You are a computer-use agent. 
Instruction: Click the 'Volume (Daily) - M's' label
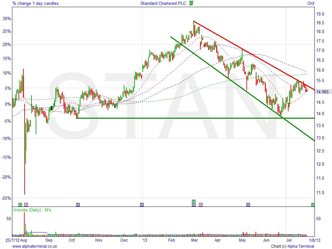(x=32, y=210)
